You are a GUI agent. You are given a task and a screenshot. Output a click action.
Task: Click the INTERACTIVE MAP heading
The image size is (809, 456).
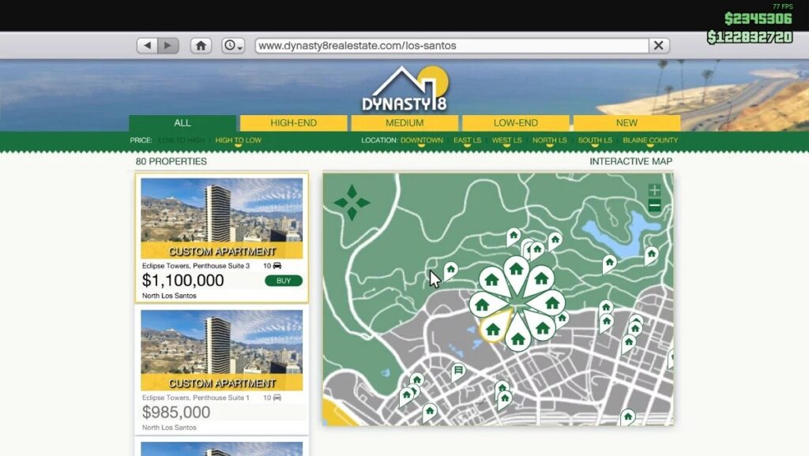point(631,161)
